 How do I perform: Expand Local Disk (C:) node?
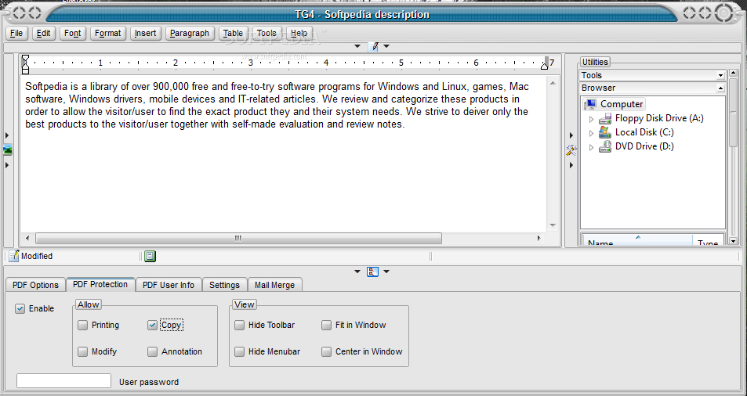(x=592, y=133)
